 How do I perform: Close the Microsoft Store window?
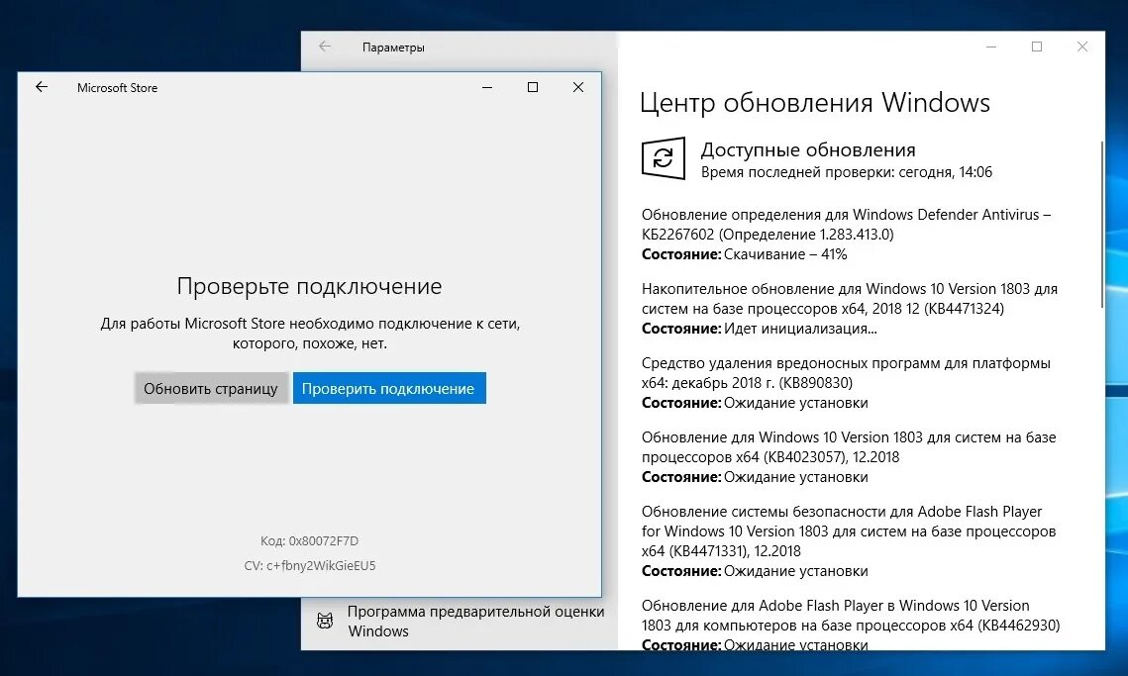pyautogui.click(x=577, y=87)
